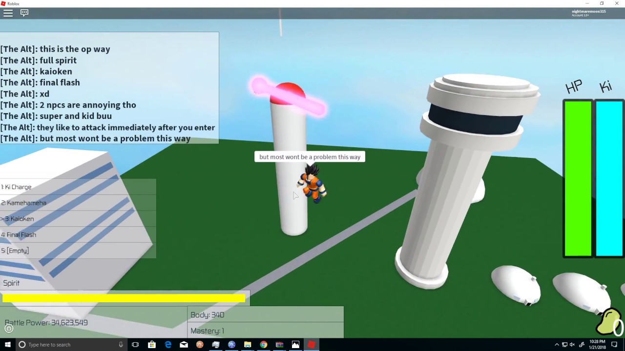Screen dimensions: 625x351
Task: Click the lock icon near Battle Power
Action: pyautogui.click(x=8, y=329)
